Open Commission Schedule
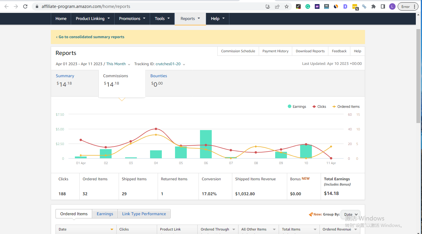Viewport: 422px width, 234px height. 238,51
